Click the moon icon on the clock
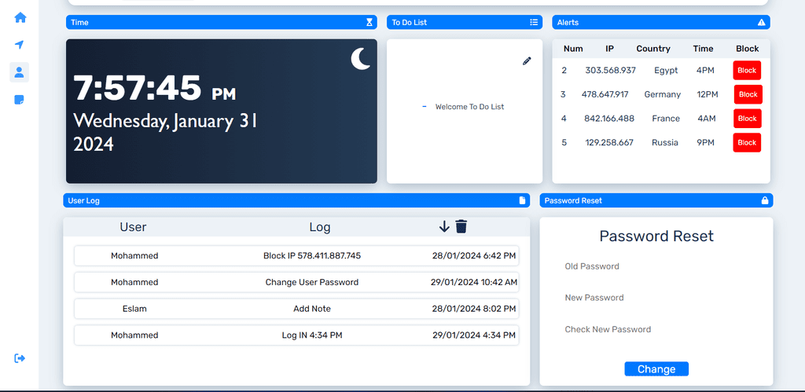Screen dimensions: 805x392 [360, 58]
